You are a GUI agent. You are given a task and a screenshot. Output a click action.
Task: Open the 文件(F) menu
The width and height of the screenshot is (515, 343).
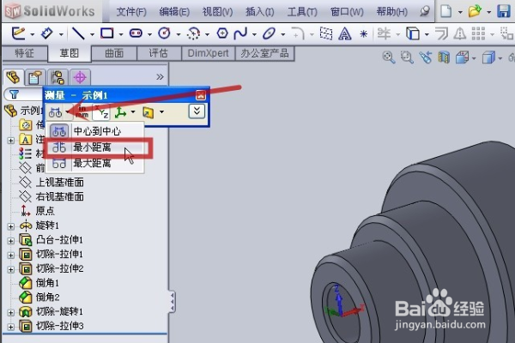click(x=131, y=12)
